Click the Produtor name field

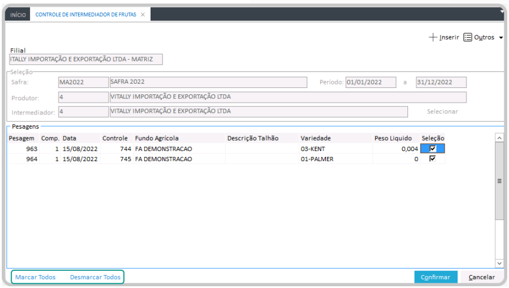(x=288, y=97)
